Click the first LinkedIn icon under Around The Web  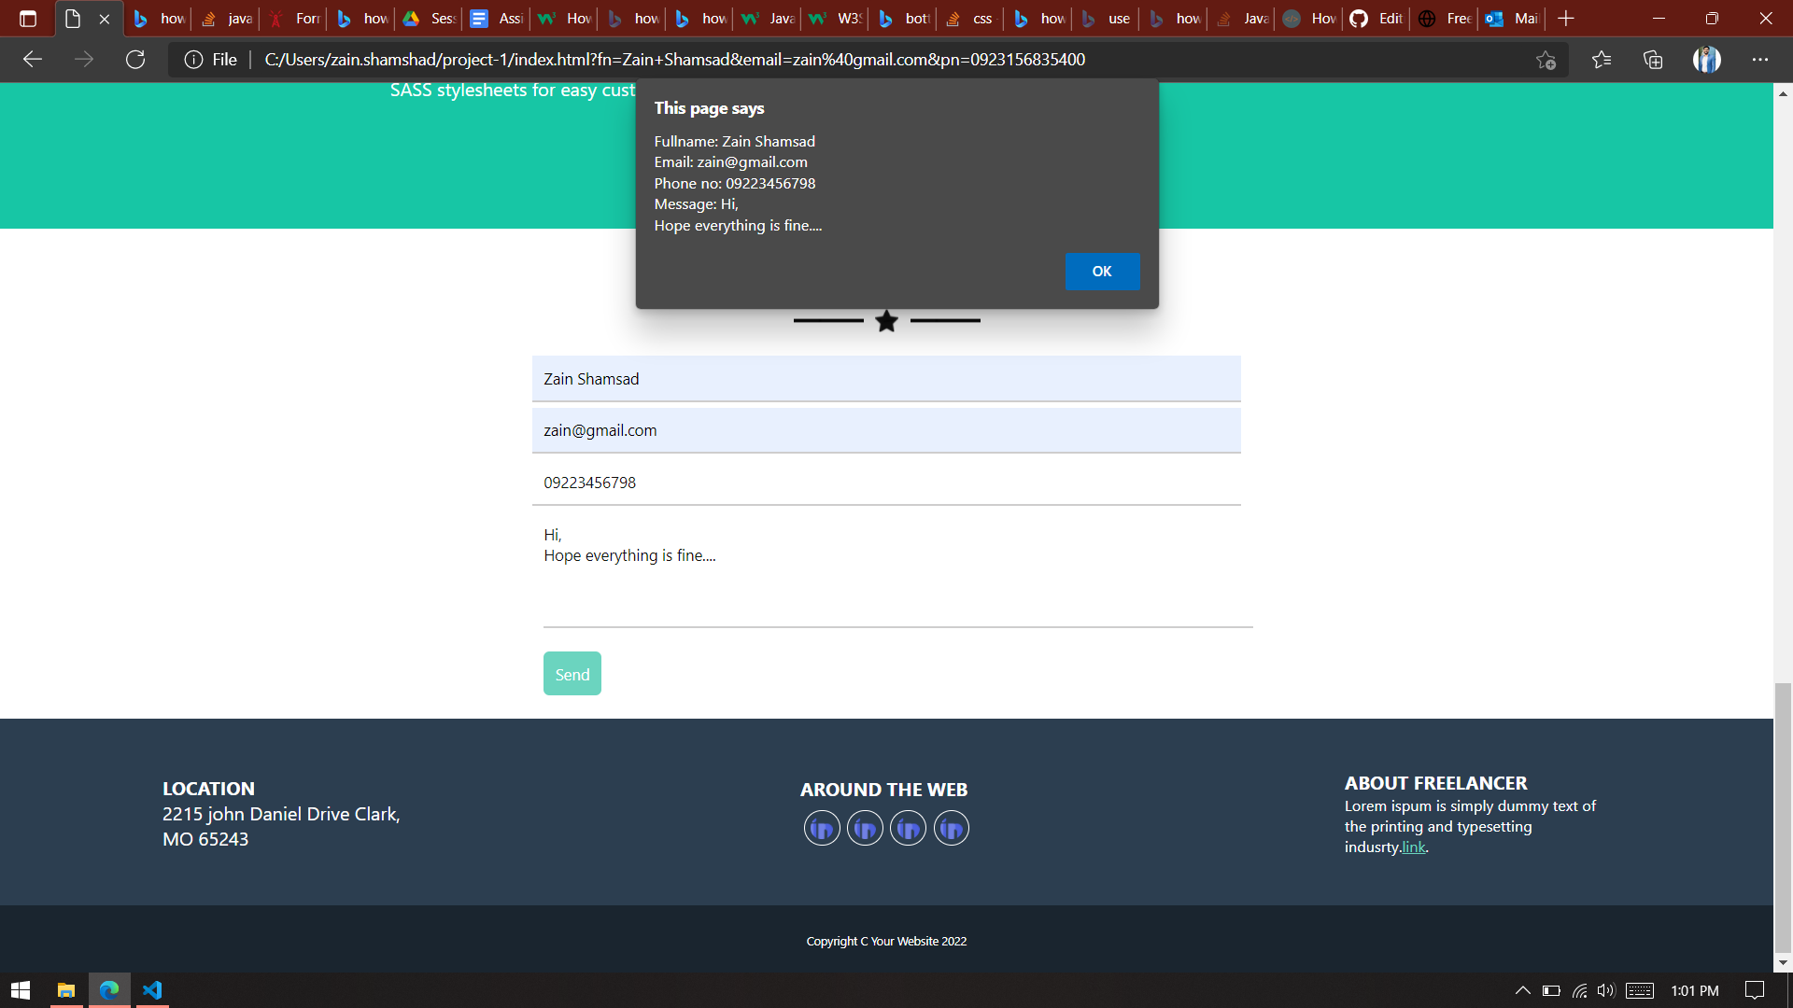click(821, 828)
